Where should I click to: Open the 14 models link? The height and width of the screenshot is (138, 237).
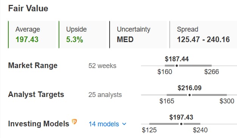[x=104, y=124]
